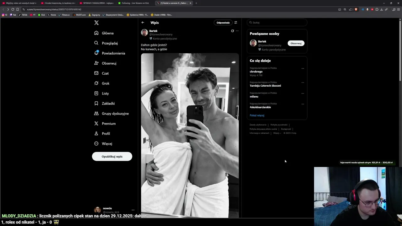This screenshot has width=402, height=226.
Task: Open options for #skokinarciarskie trend
Action: 303,104
